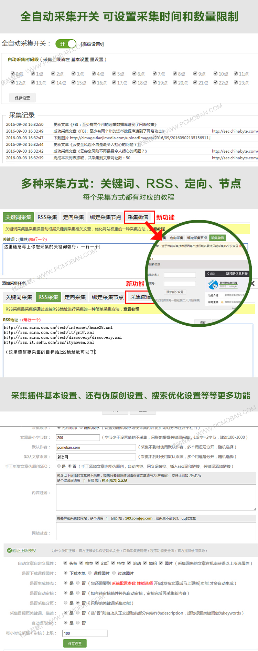Select the 下载本地 radio option
258x651 pixels.
pyautogui.click(x=66, y=573)
